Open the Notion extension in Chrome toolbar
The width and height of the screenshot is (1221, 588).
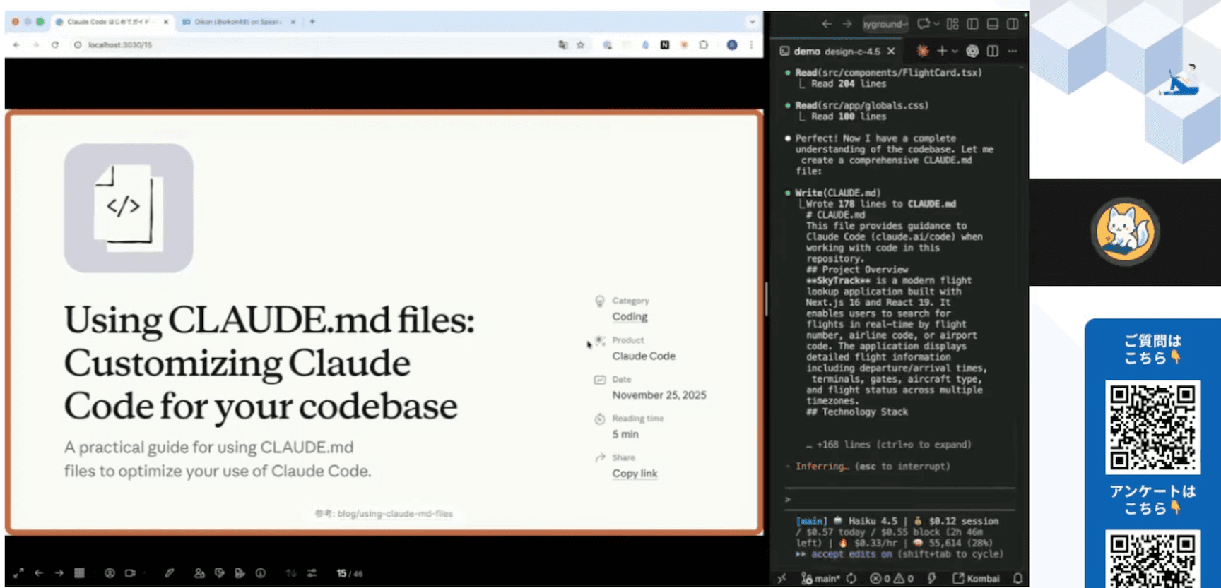click(x=664, y=44)
